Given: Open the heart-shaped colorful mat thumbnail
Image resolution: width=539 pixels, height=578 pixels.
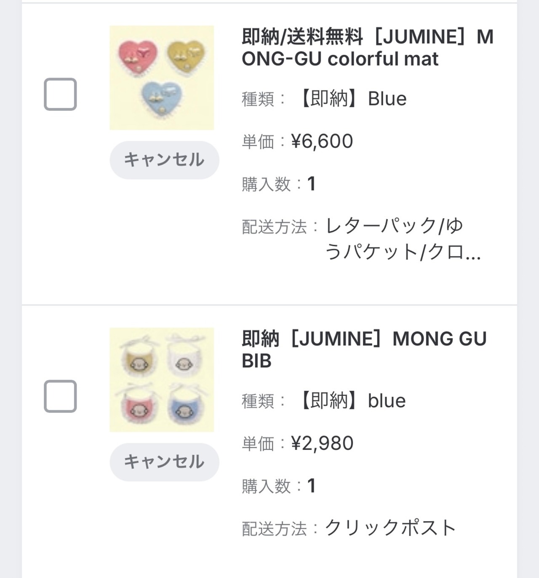Looking at the screenshot, I should (x=162, y=78).
